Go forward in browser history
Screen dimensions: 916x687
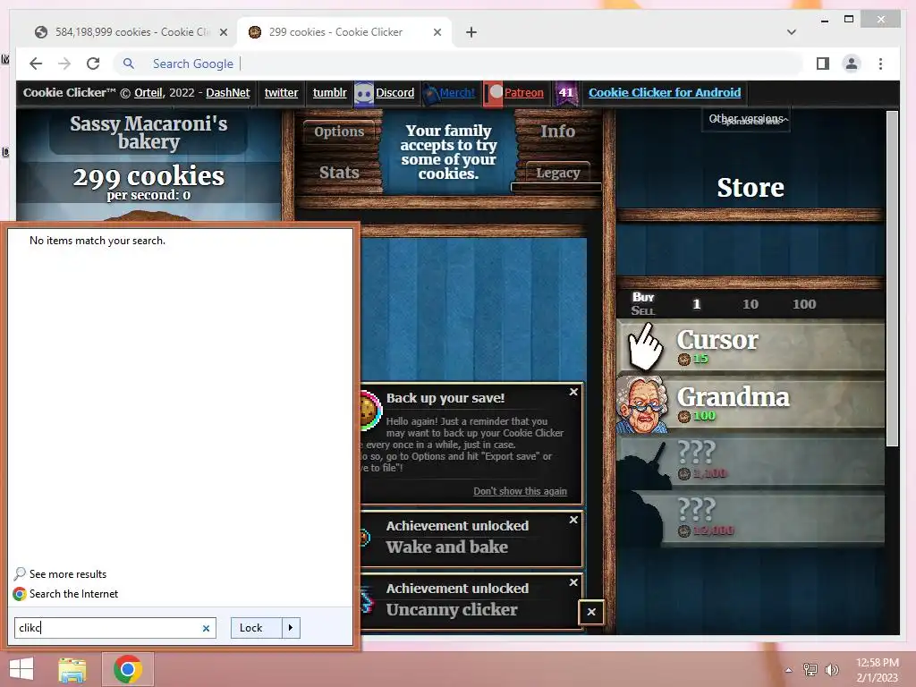tap(64, 64)
